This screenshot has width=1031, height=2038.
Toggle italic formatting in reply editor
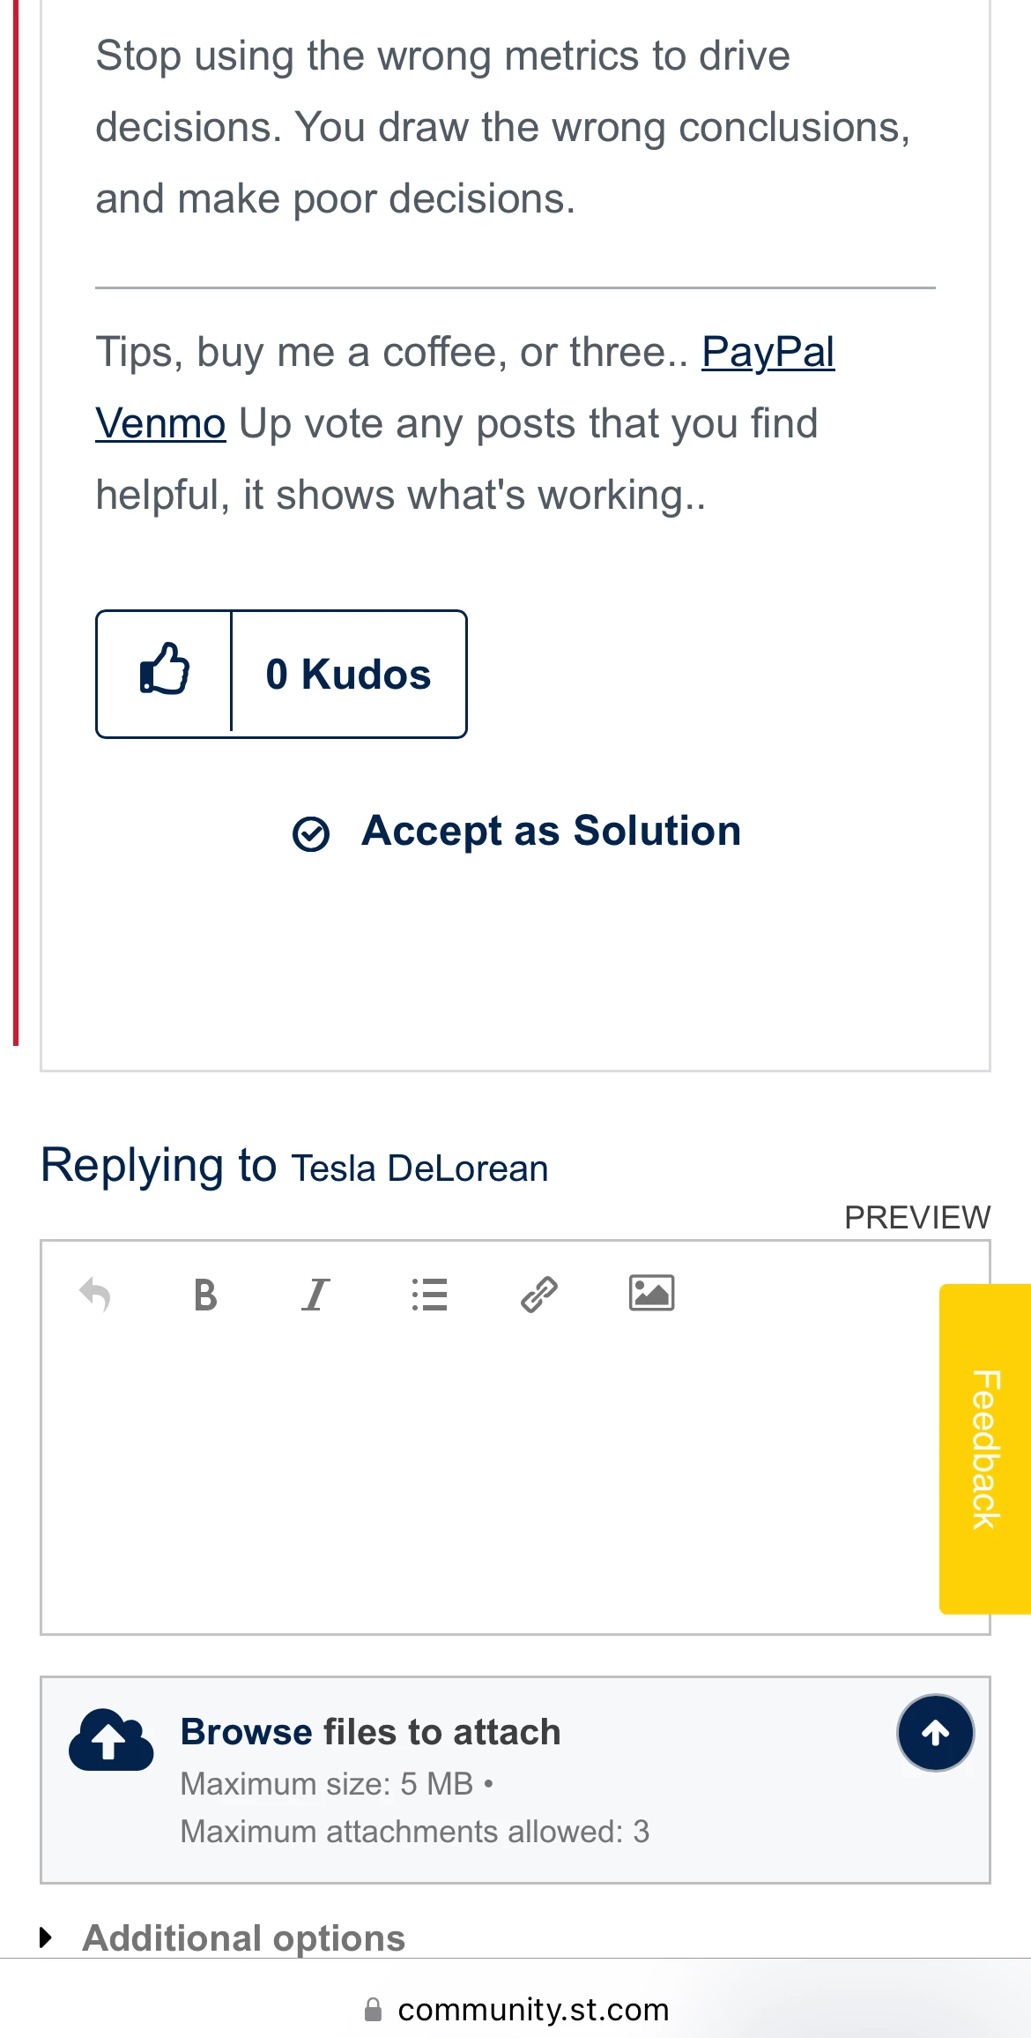[315, 1295]
